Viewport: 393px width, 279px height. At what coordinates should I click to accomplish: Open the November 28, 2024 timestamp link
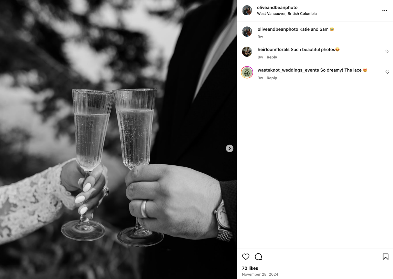point(260,274)
